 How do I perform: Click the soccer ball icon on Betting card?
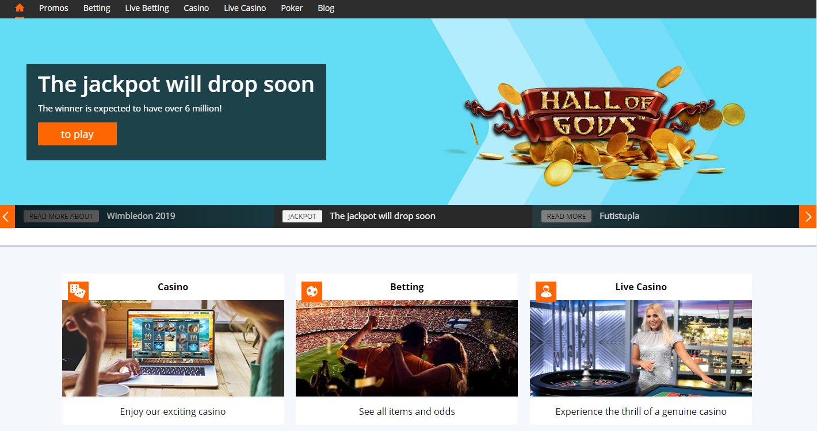pos(312,291)
